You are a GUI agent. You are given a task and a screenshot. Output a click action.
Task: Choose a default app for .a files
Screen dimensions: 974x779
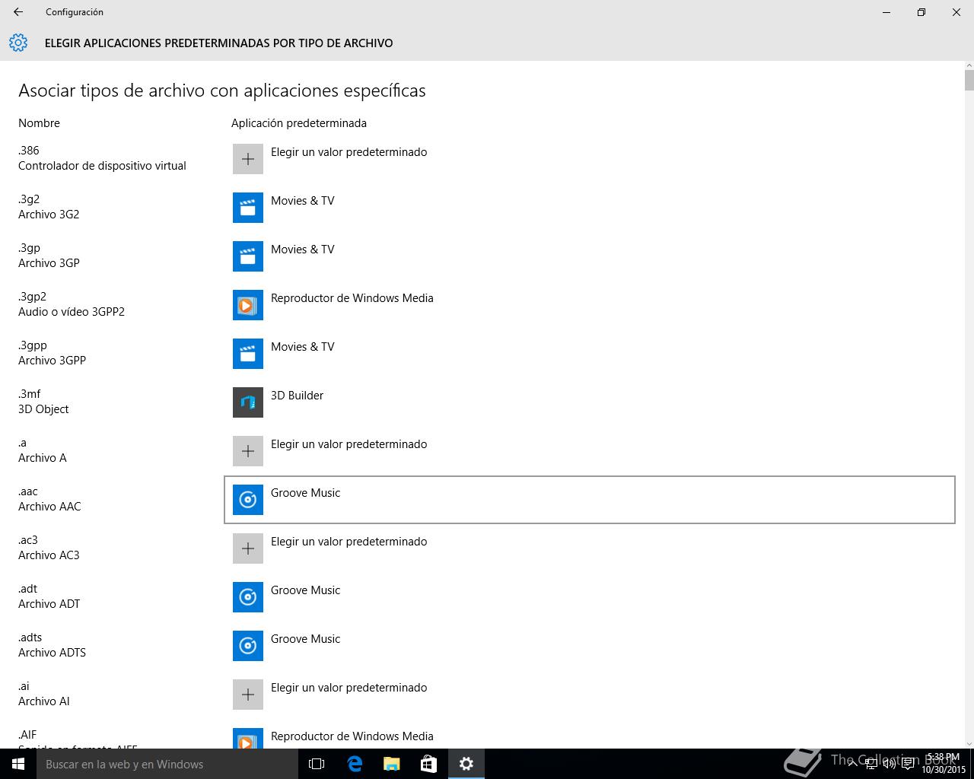click(590, 451)
